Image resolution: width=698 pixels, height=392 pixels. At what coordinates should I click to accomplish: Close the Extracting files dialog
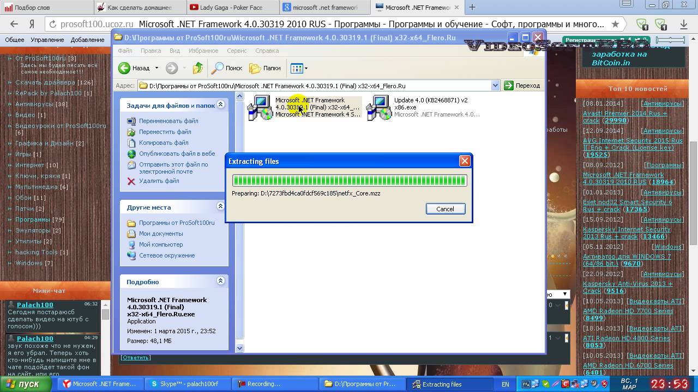coord(465,161)
